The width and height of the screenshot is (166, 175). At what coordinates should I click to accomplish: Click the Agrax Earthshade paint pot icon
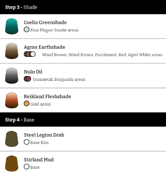[12, 51]
